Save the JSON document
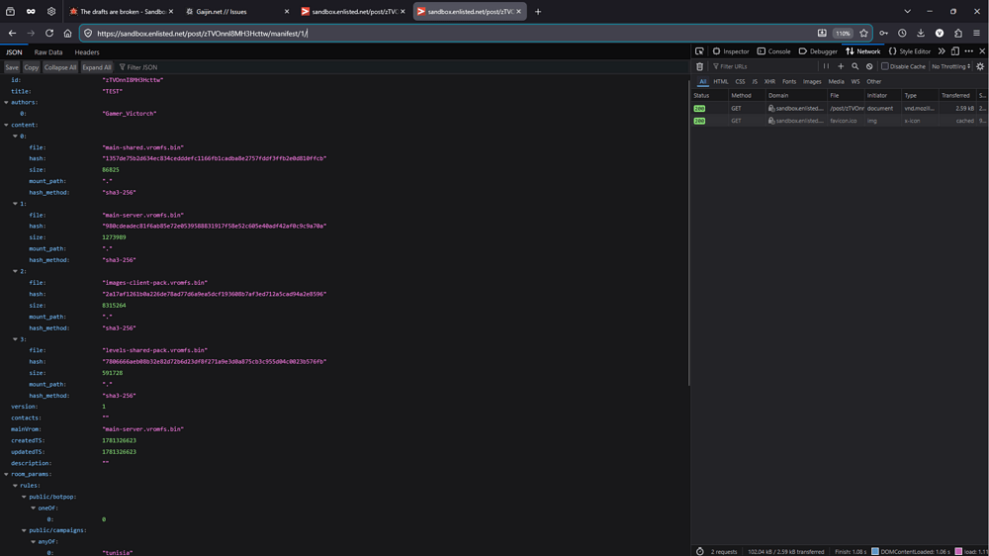This screenshot has height=556, width=989. coord(12,67)
